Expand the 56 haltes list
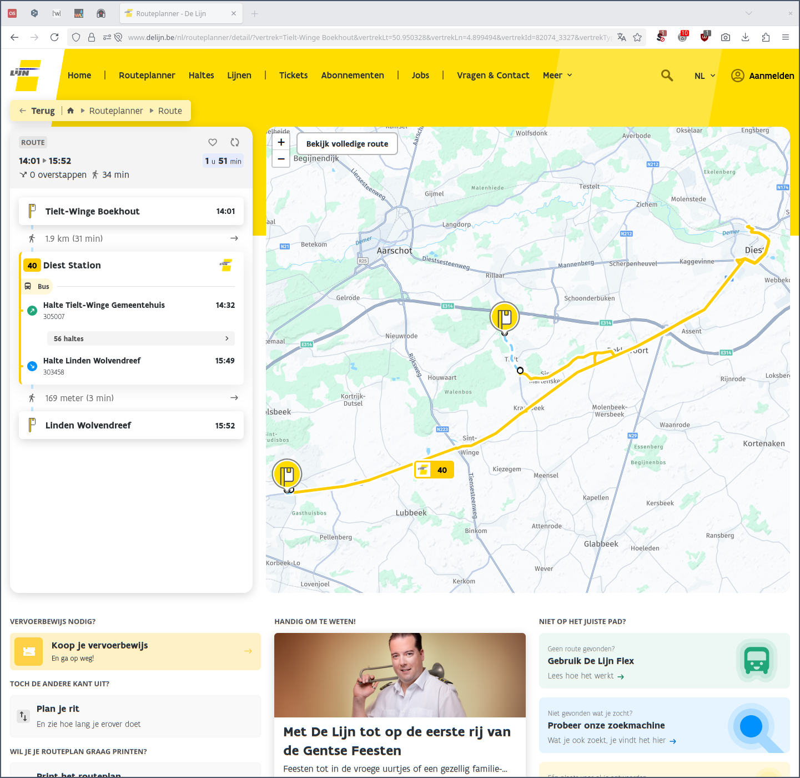The height and width of the screenshot is (778, 800). pyautogui.click(x=141, y=338)
